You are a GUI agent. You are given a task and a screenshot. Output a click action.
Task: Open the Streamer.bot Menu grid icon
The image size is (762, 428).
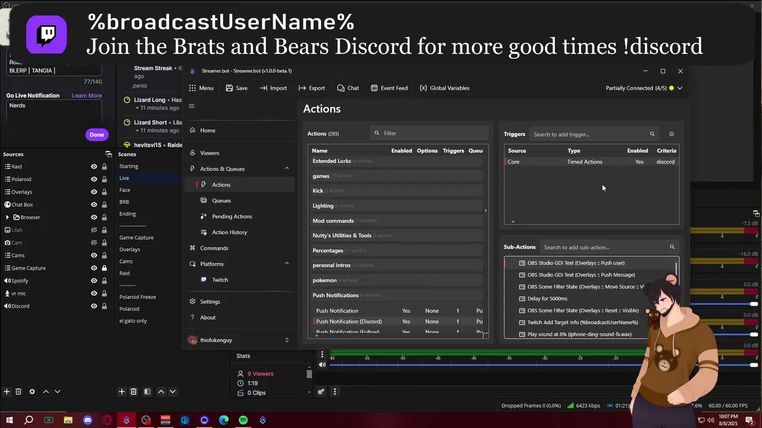click(192, 88)
